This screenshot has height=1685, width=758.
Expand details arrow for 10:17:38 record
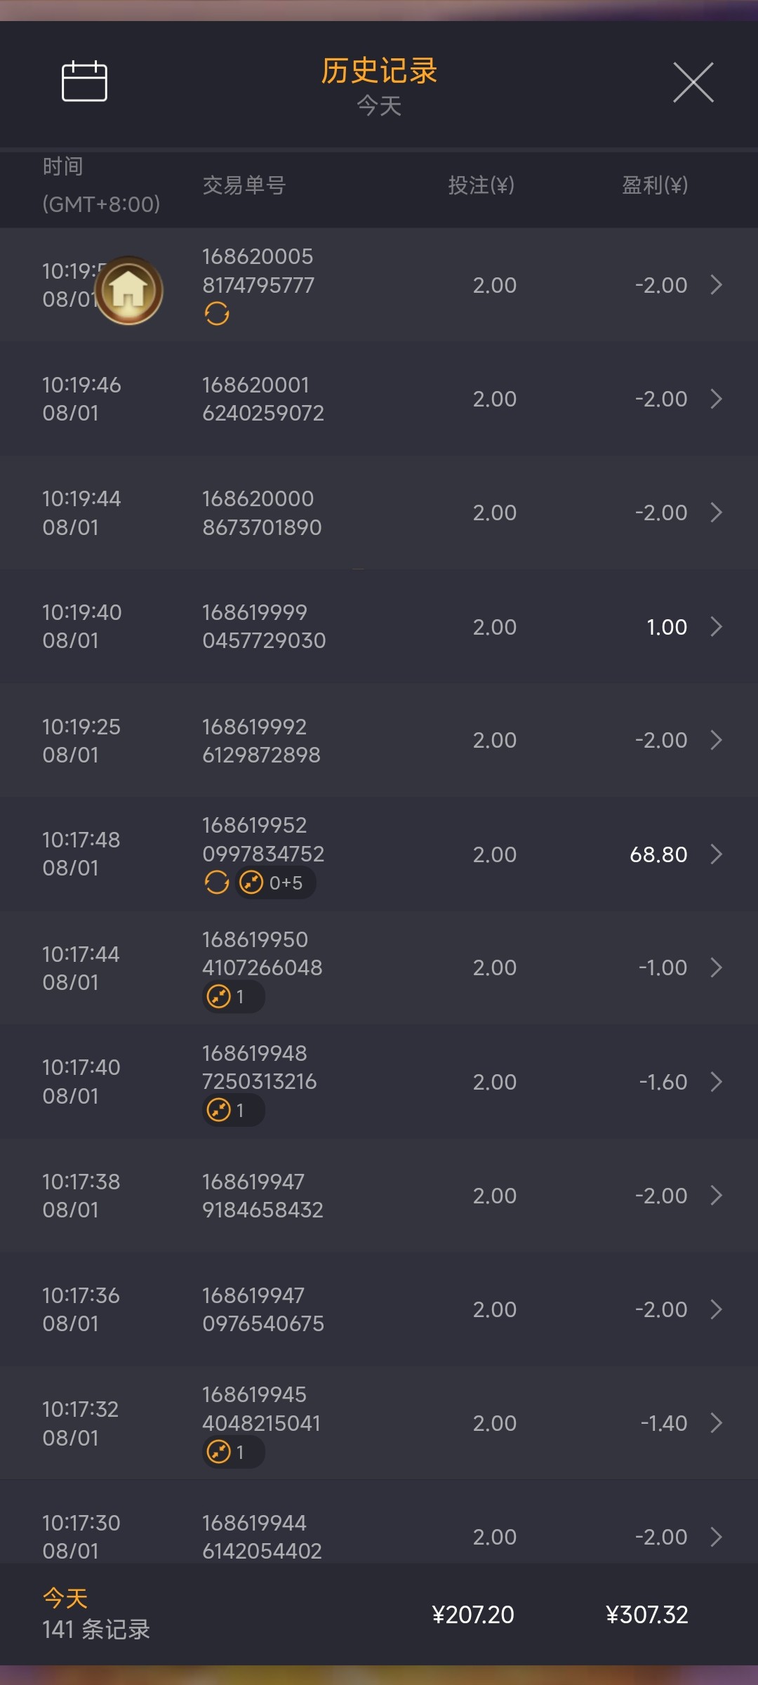click(x=716, y=1195)
